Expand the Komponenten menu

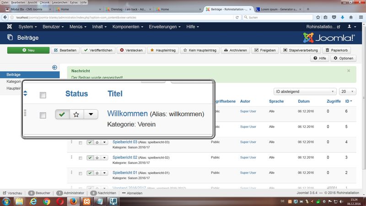128,27
